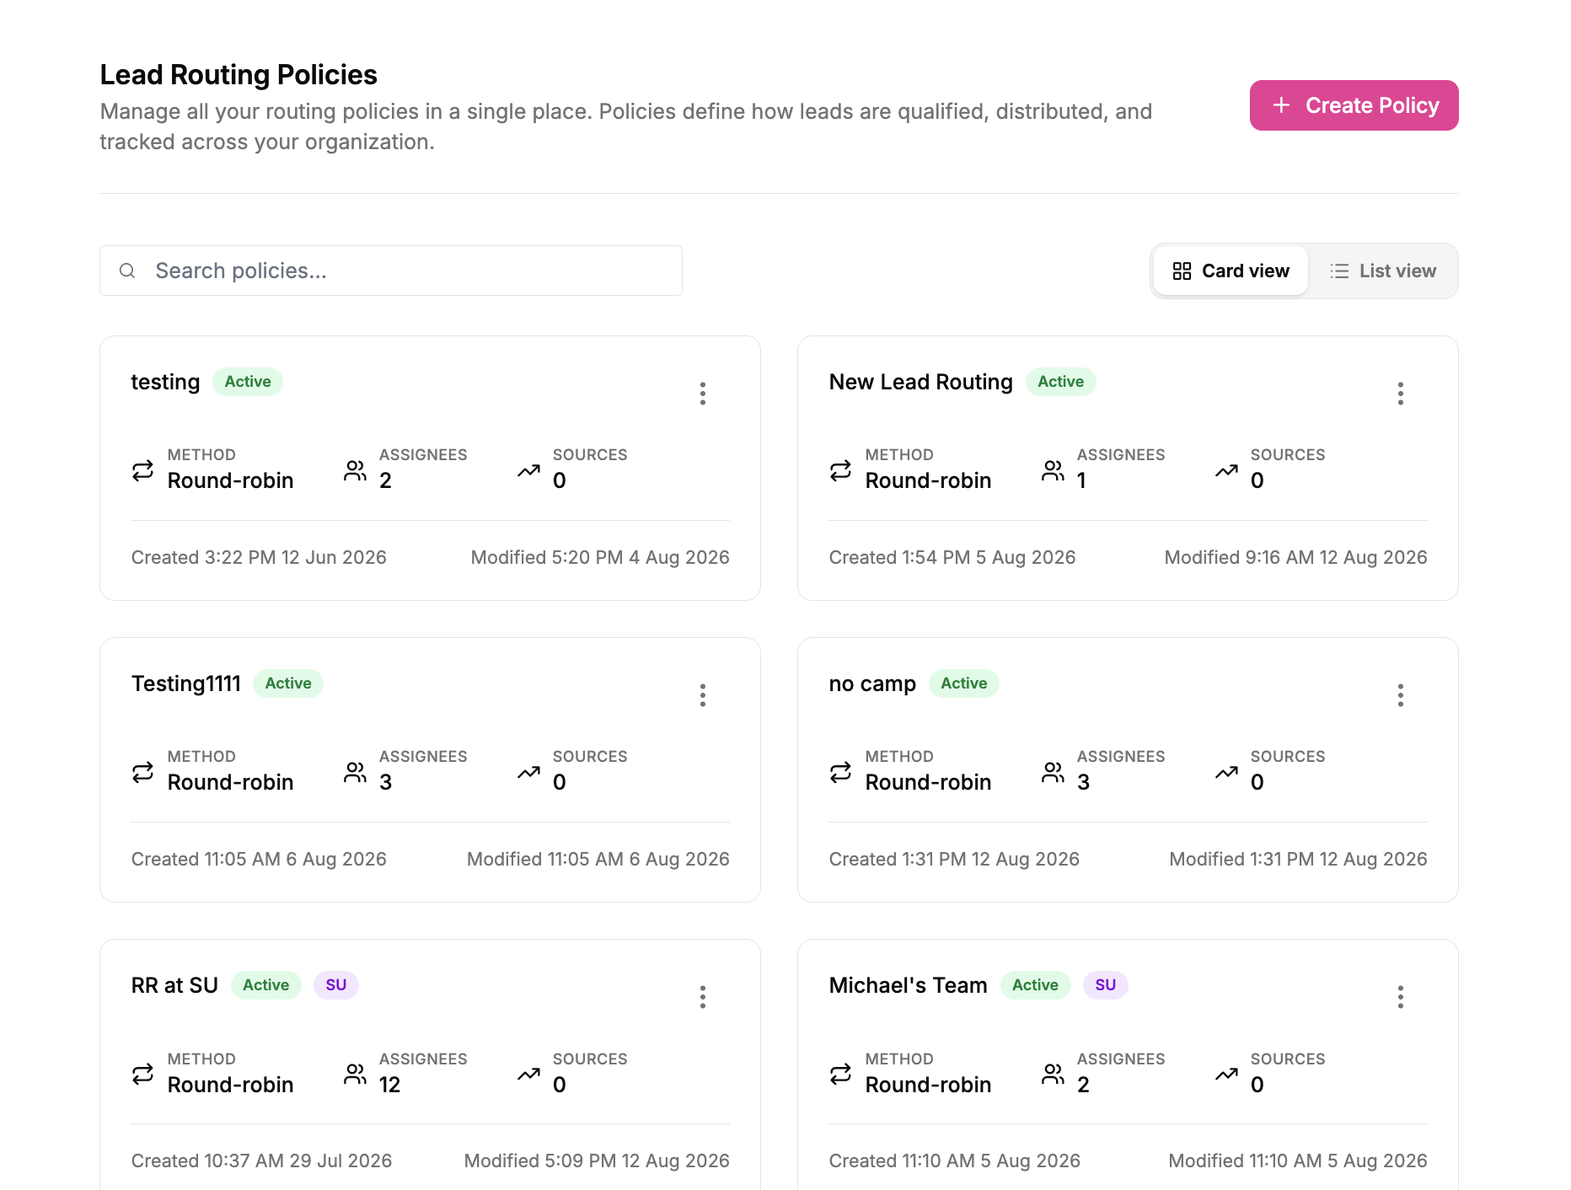Click the round-robin arrows icon on testing card

click(x=143, y=470)
